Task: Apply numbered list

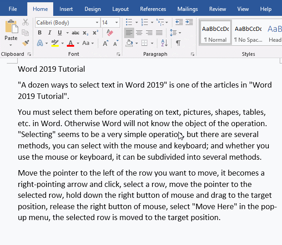Action: coord(145,22)
